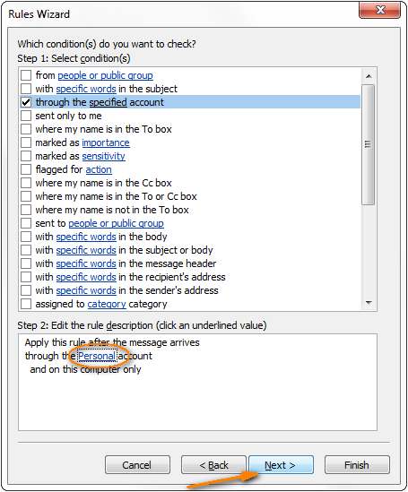Check the 'from people or public group' condition
Image resolution: width=408 pixels, height=492 pixels.
tap(26, 75)
